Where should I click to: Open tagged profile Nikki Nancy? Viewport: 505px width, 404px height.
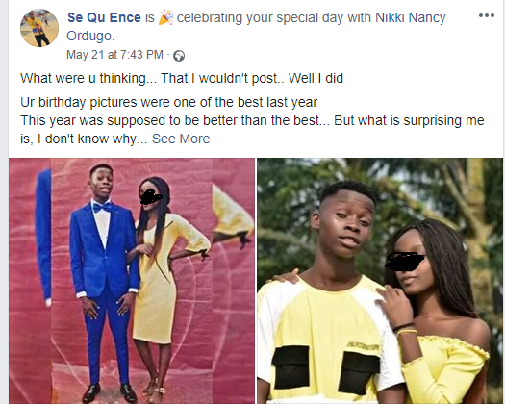point(411,17)
